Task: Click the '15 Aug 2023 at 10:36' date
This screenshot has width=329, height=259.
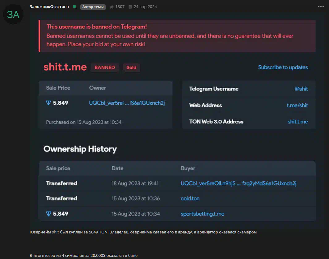Action: click(x=136, y=198)
